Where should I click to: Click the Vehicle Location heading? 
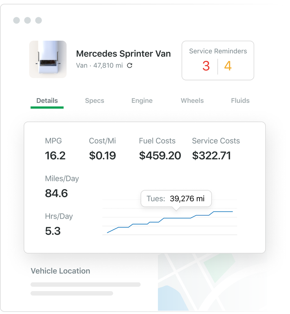coord(61,271)
